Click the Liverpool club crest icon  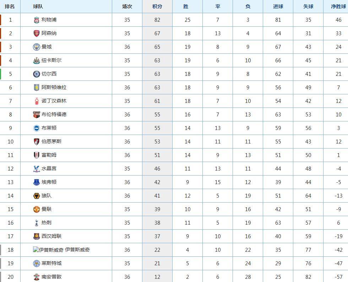36,20
